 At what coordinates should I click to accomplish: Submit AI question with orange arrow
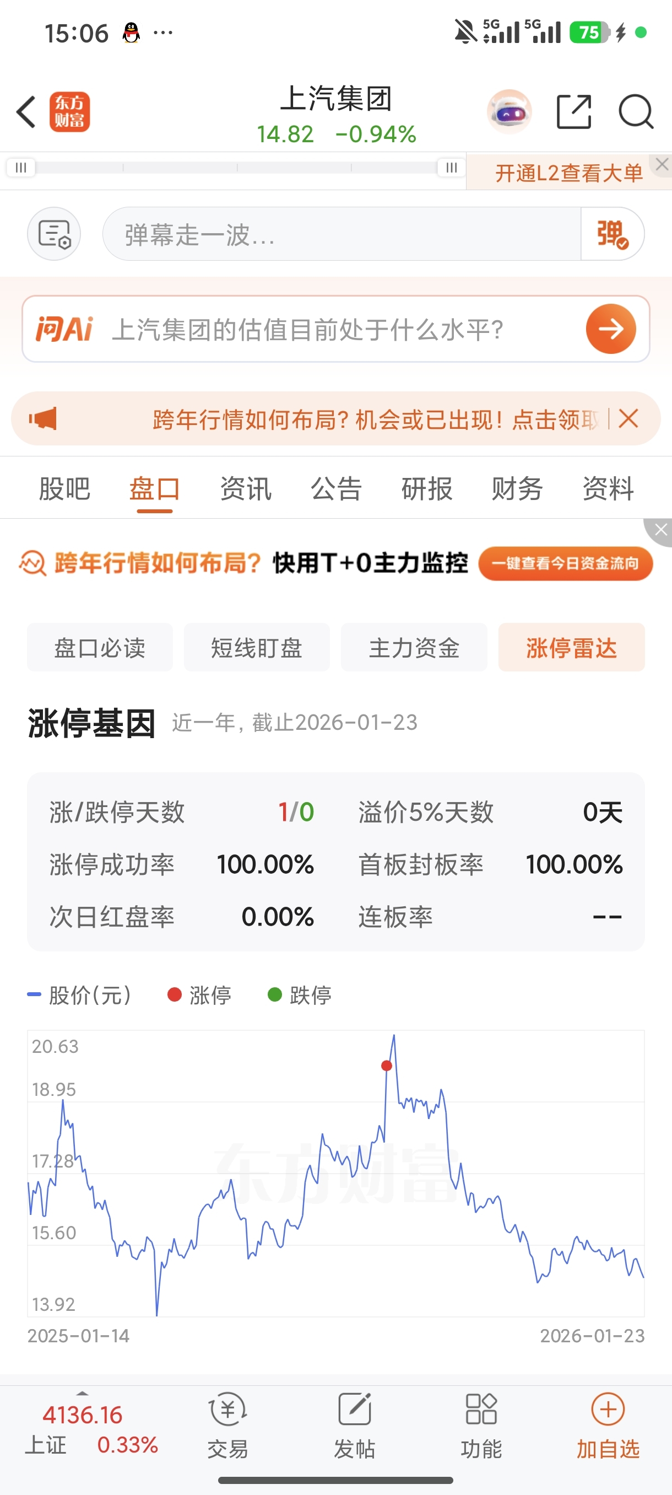click(610, 329)
